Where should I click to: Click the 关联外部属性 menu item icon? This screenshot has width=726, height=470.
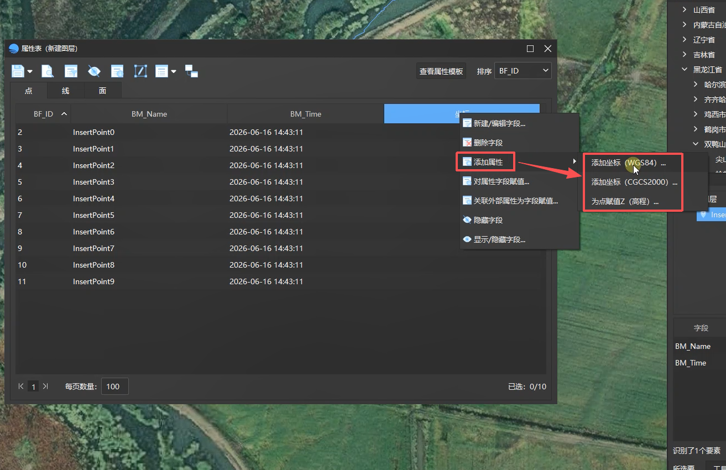click(467, 201)
